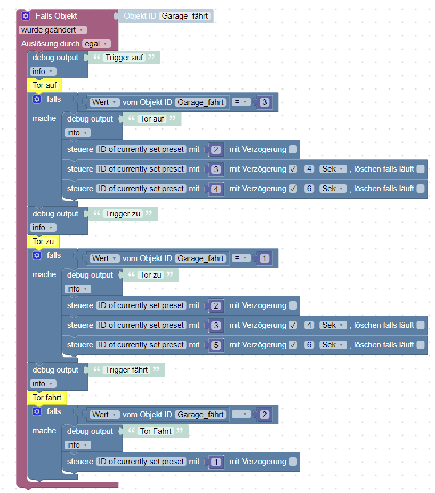Edit the 'Tor Fährt' debug text string
The height and width of the screenshot is (493, 435).
pos(156,431)
